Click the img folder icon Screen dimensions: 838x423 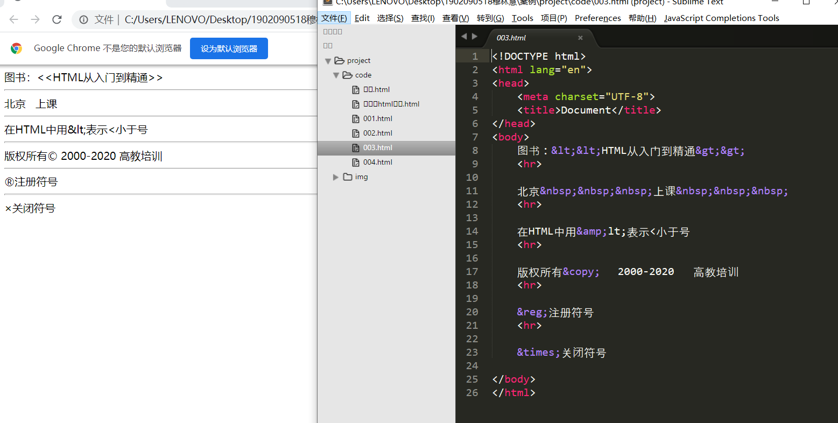[348, 177]
